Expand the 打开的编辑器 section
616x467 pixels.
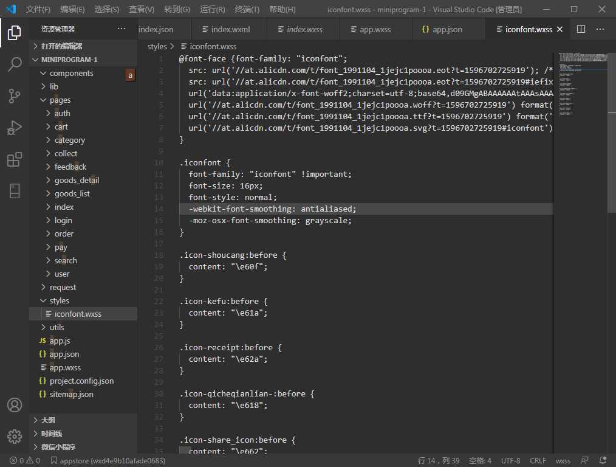point(83,46)
